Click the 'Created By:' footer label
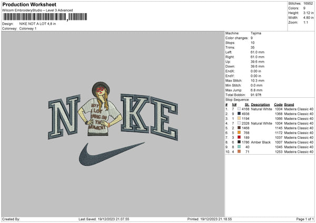The height and width of the screenshot is (223, 316). coord(11,219)
